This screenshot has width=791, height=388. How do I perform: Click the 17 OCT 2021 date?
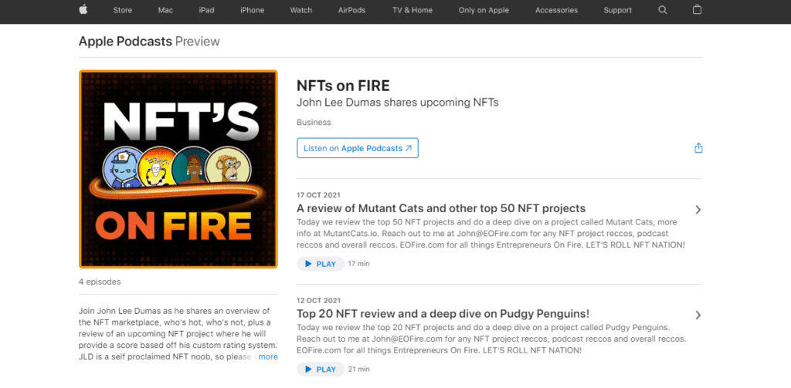[318, 195]
